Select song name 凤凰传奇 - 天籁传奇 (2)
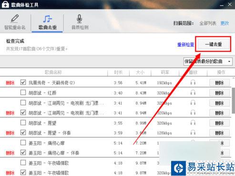Image resolution: width=235 pixels, height=176 pixels. [51, 83]
